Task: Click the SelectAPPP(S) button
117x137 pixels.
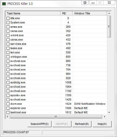Action: (x=39, y=124)
